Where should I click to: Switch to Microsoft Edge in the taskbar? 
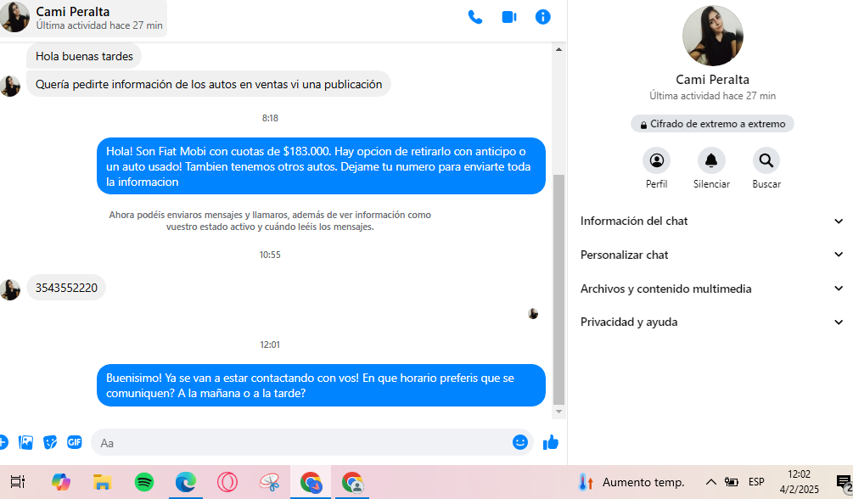(186, 482)
